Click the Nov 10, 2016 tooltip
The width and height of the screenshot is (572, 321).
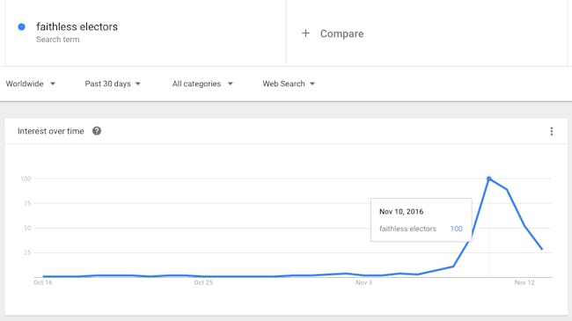click(422, 220)
